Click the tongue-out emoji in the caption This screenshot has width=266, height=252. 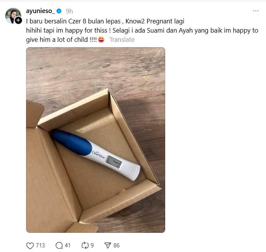click(101, 40)
